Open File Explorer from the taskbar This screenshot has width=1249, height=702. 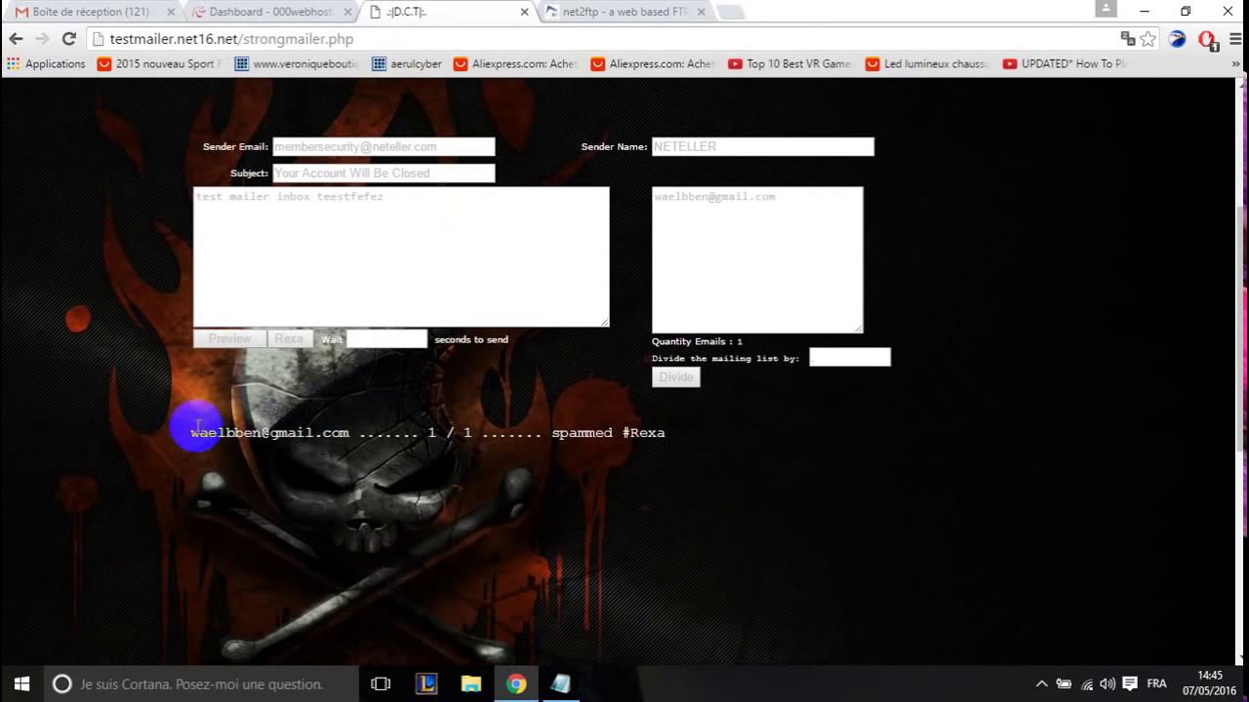point(471,683)
